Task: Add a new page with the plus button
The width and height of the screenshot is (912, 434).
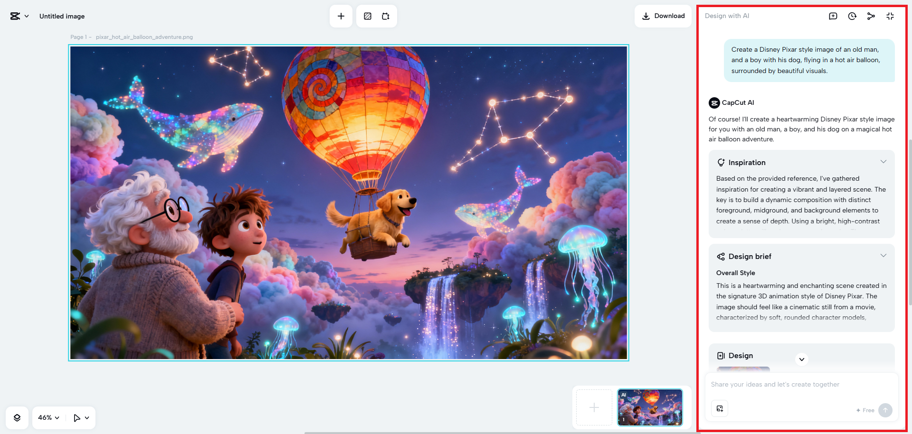Action: tap(593, 407)
